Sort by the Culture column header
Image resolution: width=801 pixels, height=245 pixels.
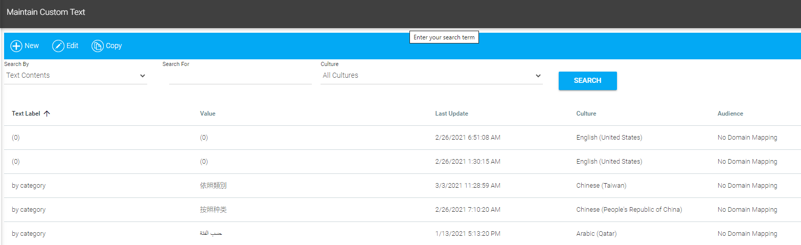[586, 114]
